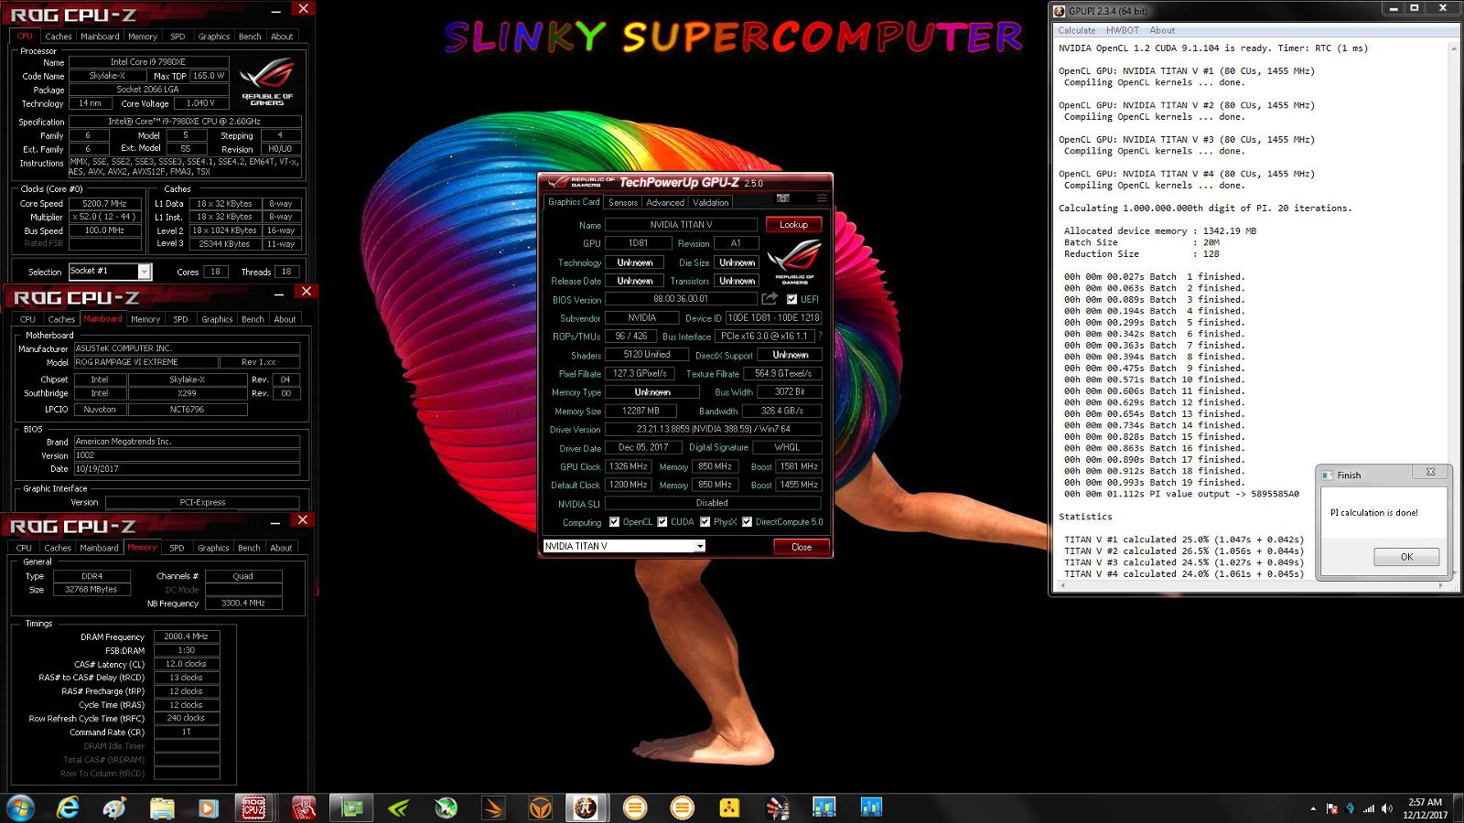Screen dimensions: 1464x823
Task: Open SPD tab in the Processor CPU-Z window
Action: (178, 37)
